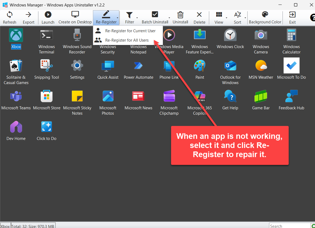The height and width of the screenshot is (228, 315).
Task: Select the MSN Weather icon
Action: 261,66
